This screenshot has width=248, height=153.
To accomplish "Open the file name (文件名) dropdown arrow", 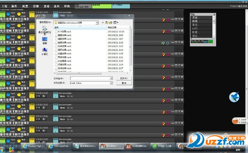I will point(111,78).
